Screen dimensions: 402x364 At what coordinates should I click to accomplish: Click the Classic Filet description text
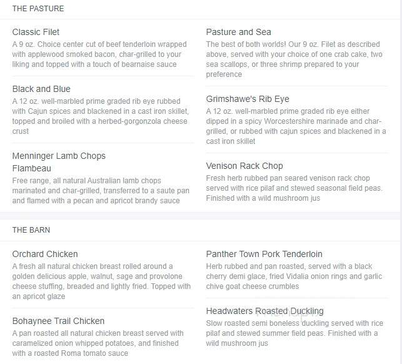[99, 54]
